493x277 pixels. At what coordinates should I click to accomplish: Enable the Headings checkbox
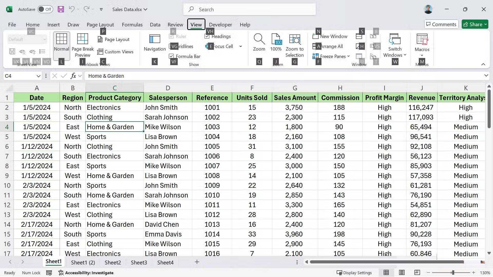point(207,36)
